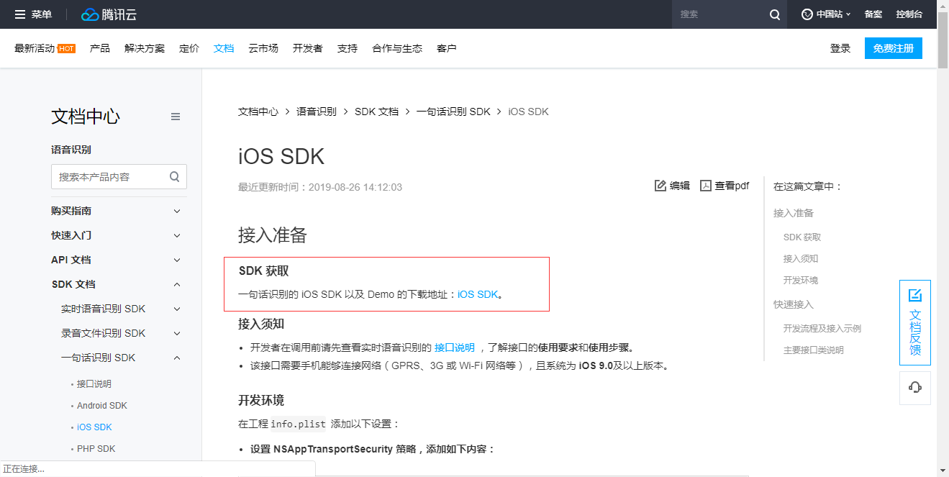Jump to 开发流程及接入示例 in outline
Image resolution: width=949 pixels, height=477 pixels.
pos(822,328)
